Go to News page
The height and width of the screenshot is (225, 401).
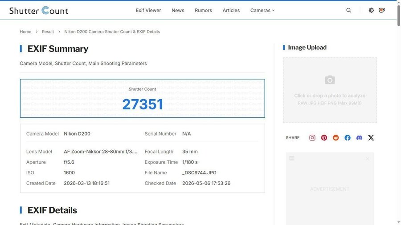(178, 11)
